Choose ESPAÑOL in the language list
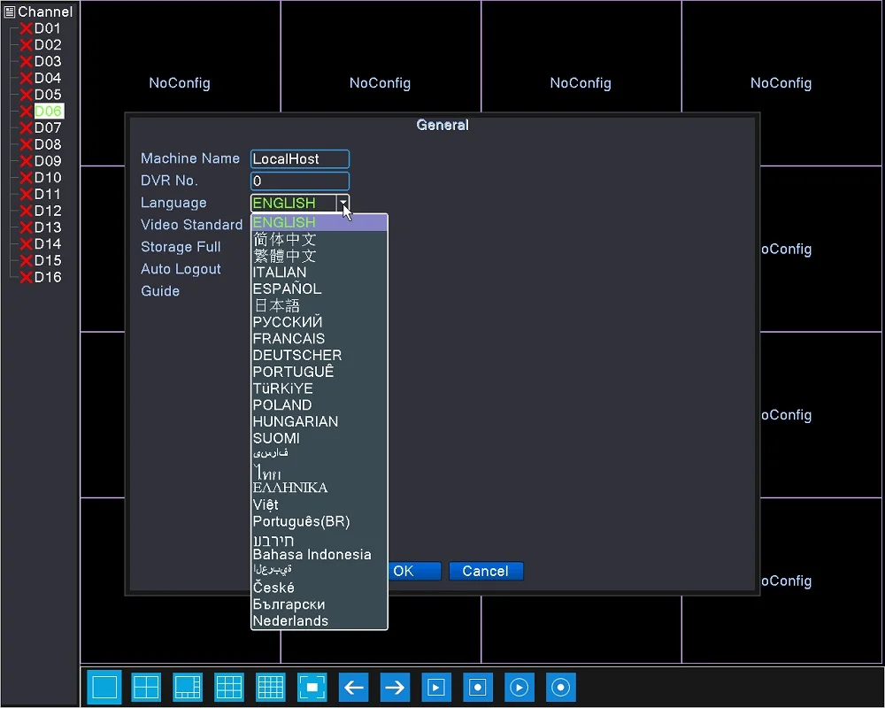Screen dimensions: 885x708 [x=319, y=289]
